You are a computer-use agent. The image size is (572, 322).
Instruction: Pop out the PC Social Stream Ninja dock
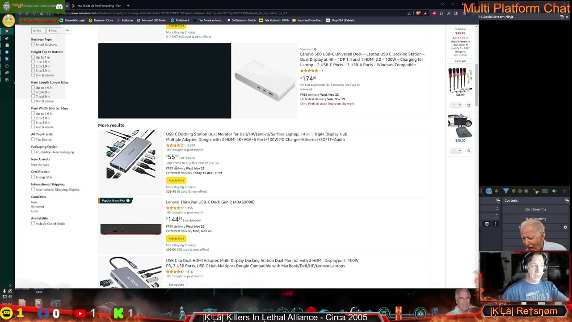pyautogui.click(x=562, y=17)
